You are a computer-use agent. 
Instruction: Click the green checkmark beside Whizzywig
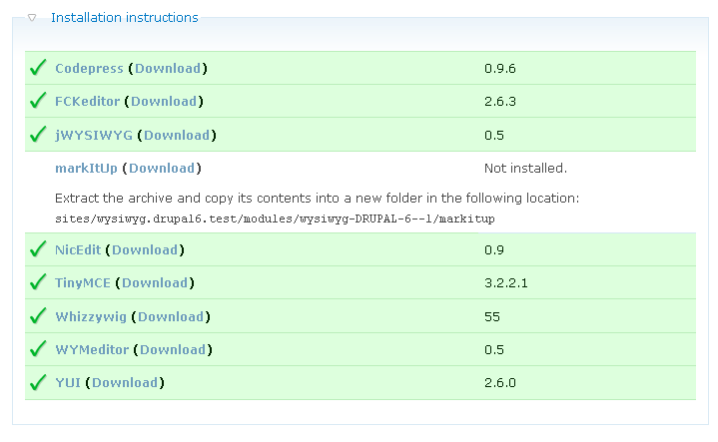pos(38,315)
